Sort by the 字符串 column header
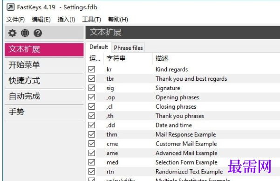The height and width of the screenshot is (181, 280). (128, 58)
